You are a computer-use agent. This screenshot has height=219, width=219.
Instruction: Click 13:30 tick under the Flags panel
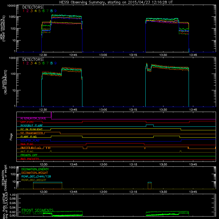tap(163, 165)
